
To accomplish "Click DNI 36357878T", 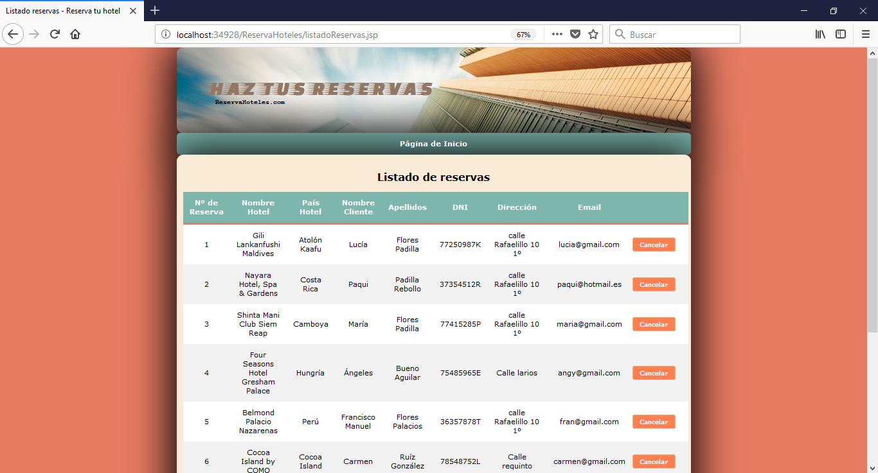I will pos(460,422).
